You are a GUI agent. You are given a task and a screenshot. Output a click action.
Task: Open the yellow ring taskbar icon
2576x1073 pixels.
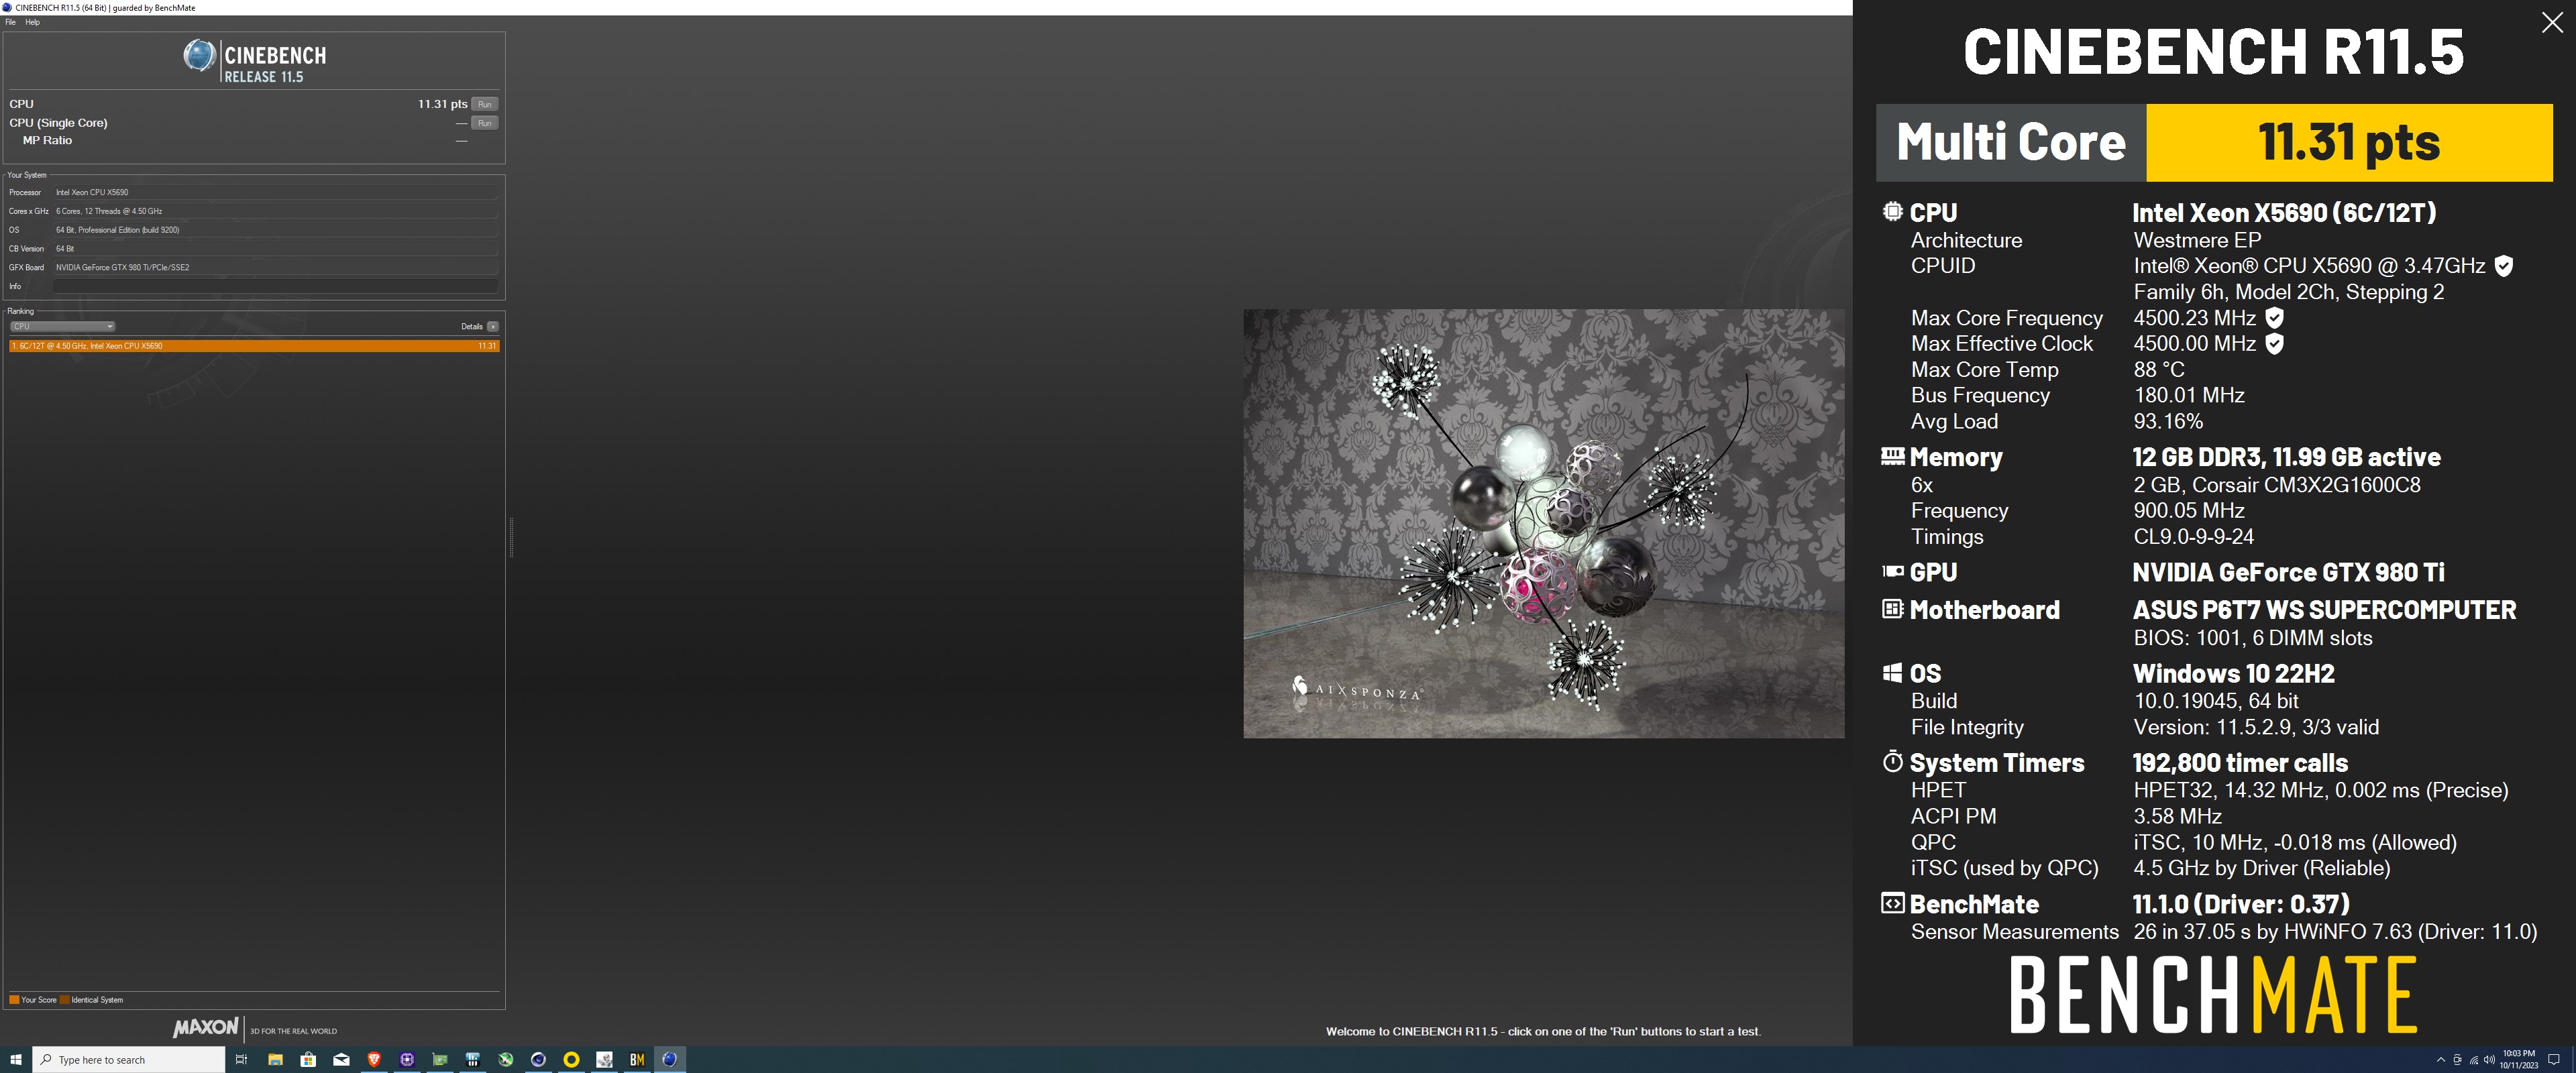pos(572,1060)
